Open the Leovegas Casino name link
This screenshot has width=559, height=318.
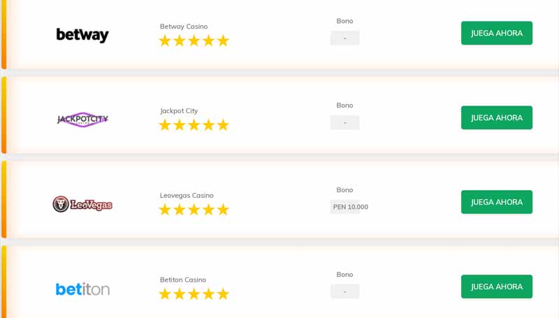pyautogui.click(x=187, y=196)
